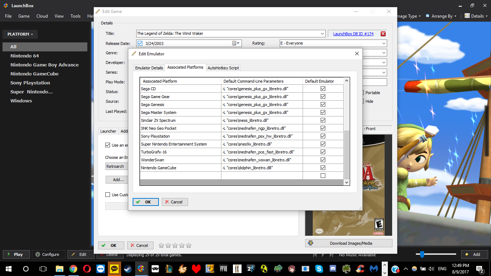Toggle the Release Date enable checkbox
This screenshot has width=491, height=276.
tap(140, 43)
